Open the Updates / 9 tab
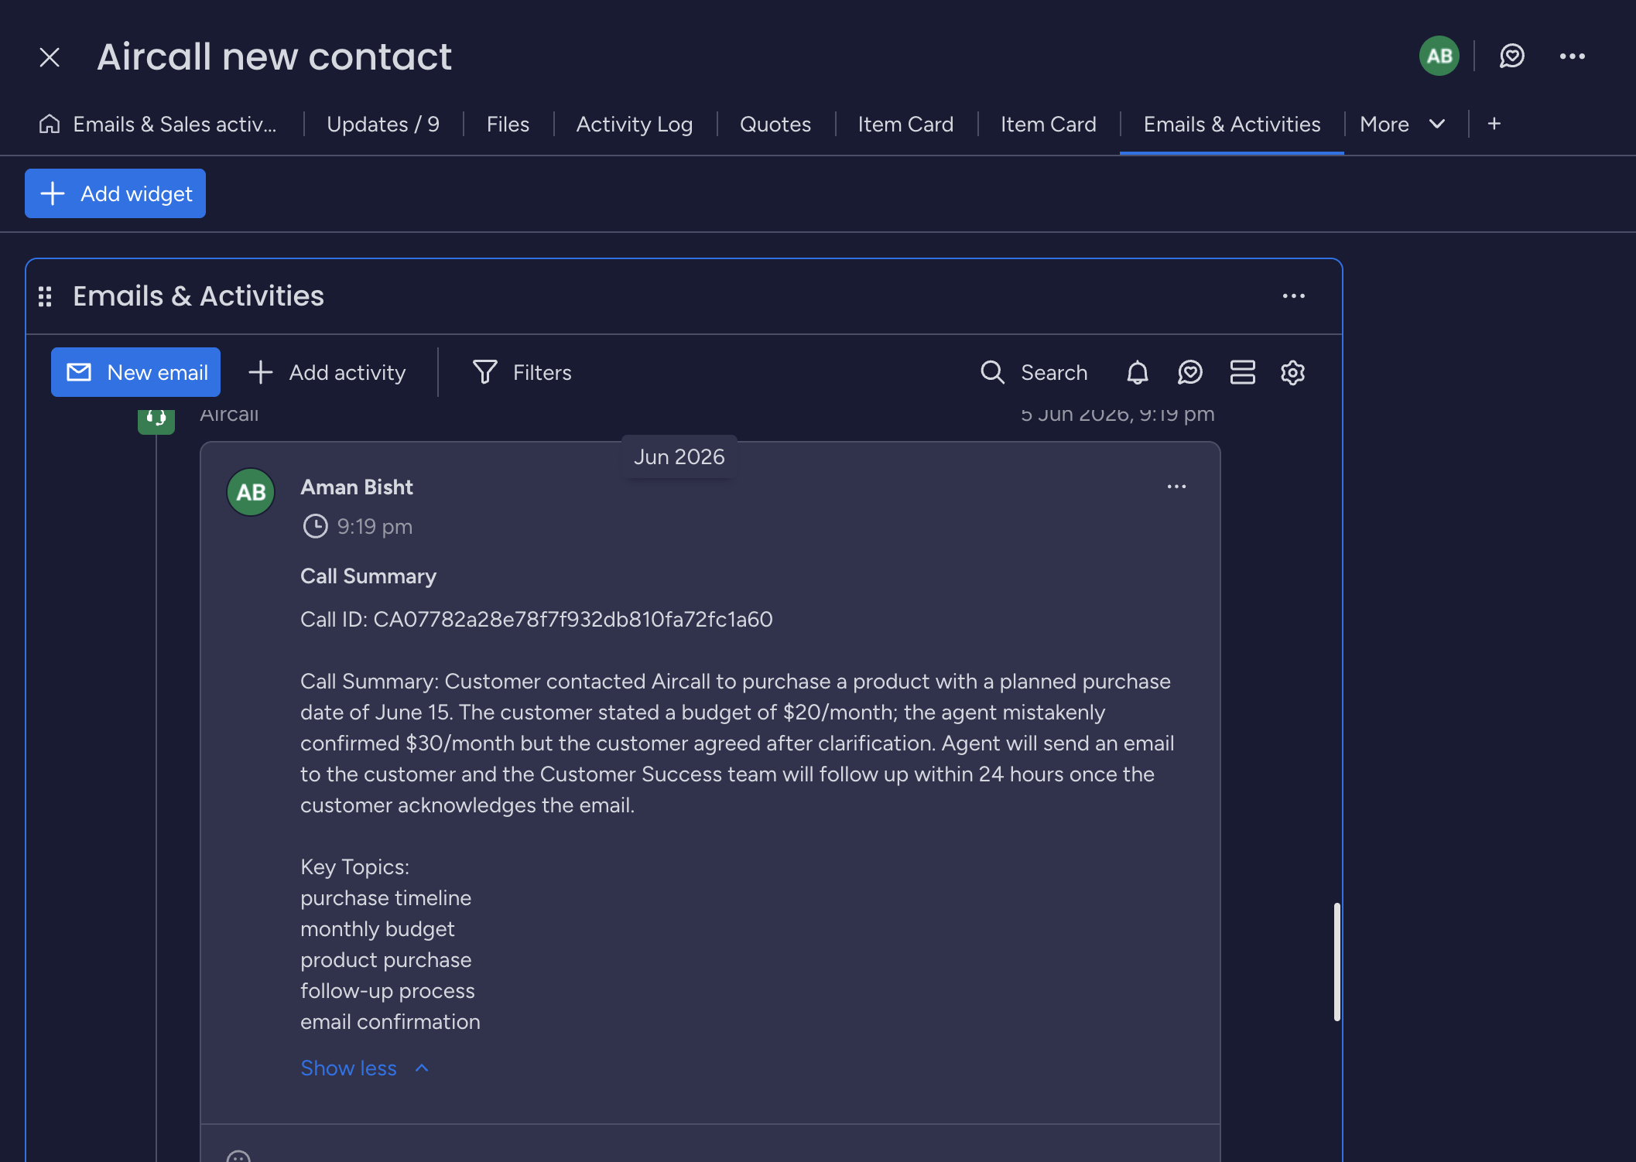This screenshot has width=1636, height=1162. pos(382,124)
